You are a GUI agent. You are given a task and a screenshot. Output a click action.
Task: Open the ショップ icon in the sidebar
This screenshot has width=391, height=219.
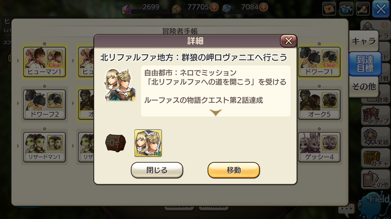[375, 116]
